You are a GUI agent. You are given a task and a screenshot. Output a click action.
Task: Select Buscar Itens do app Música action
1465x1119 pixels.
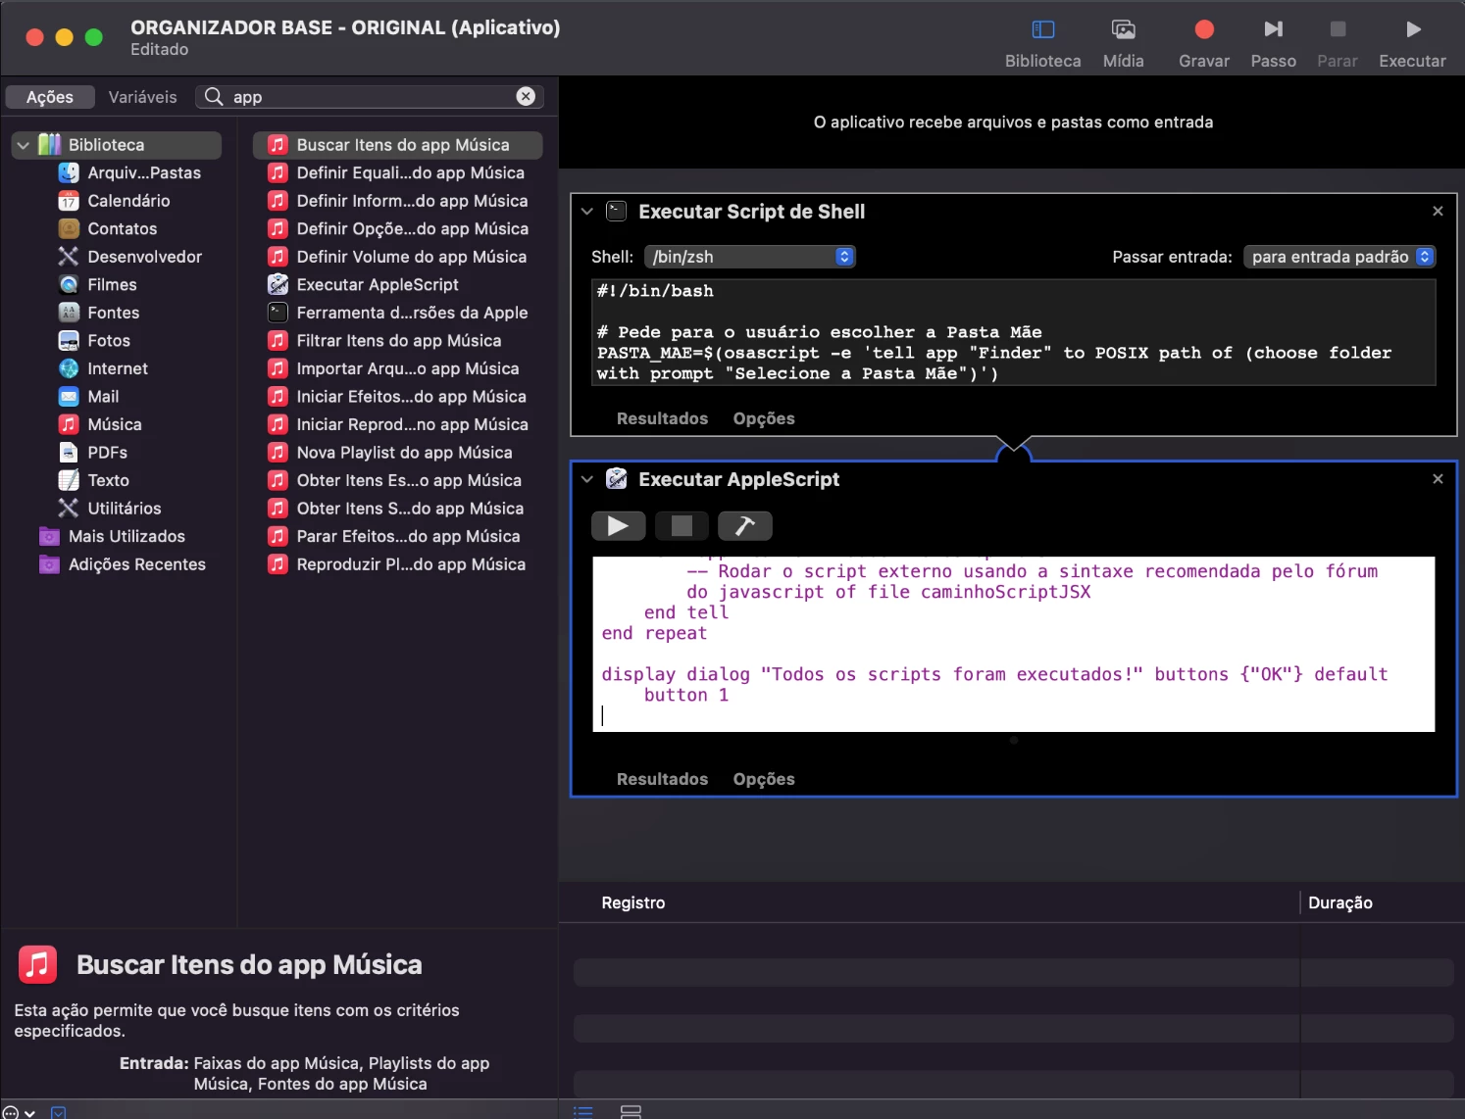(397, 145)
